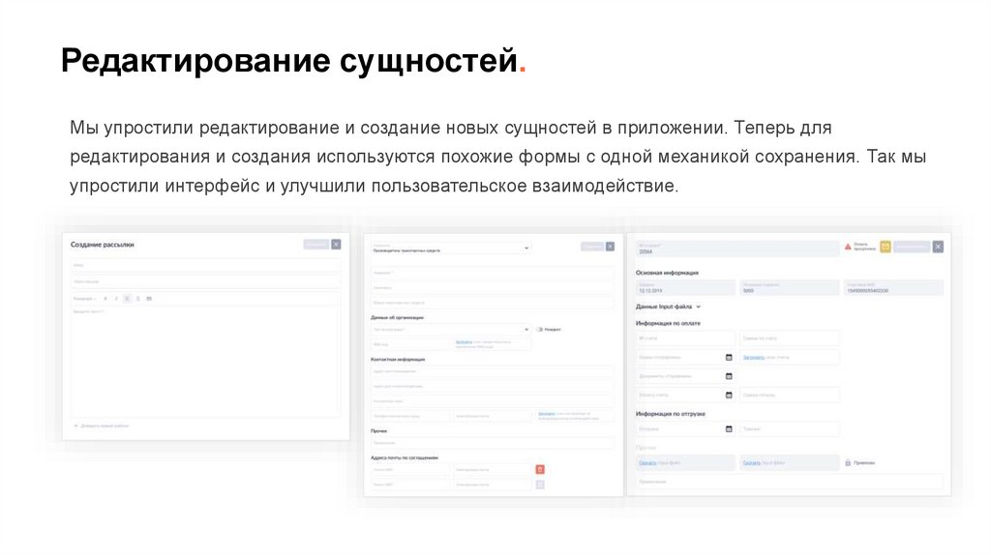Click the Создание рассылки form title
Viewport: 991px width, 555px height.
click(103, 245)
